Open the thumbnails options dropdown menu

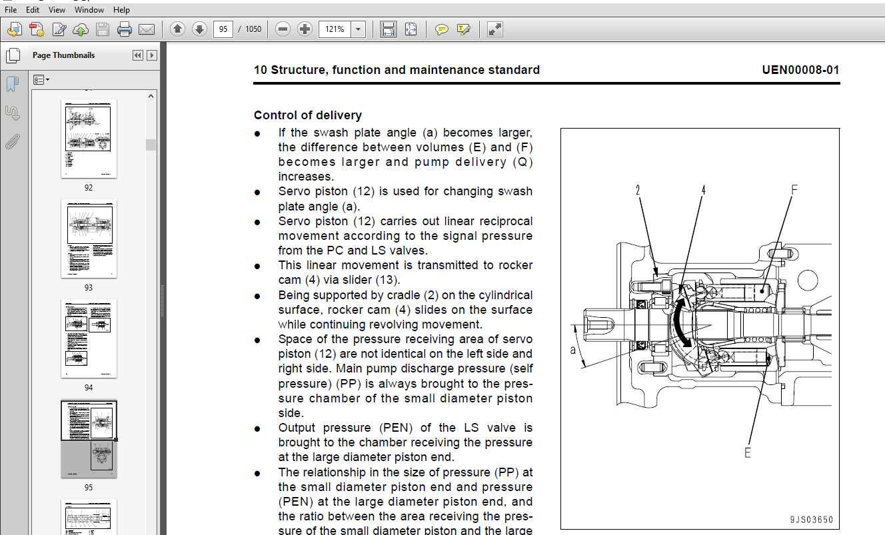coord(41,79)
